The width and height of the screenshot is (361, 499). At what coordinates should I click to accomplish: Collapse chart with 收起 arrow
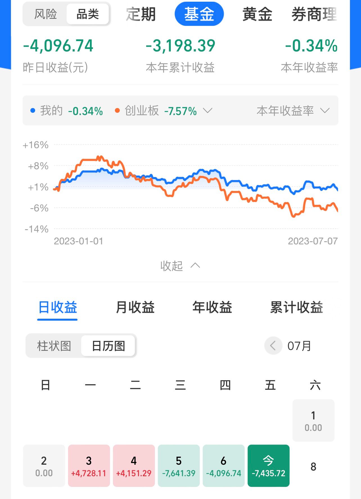click(180, 266)
